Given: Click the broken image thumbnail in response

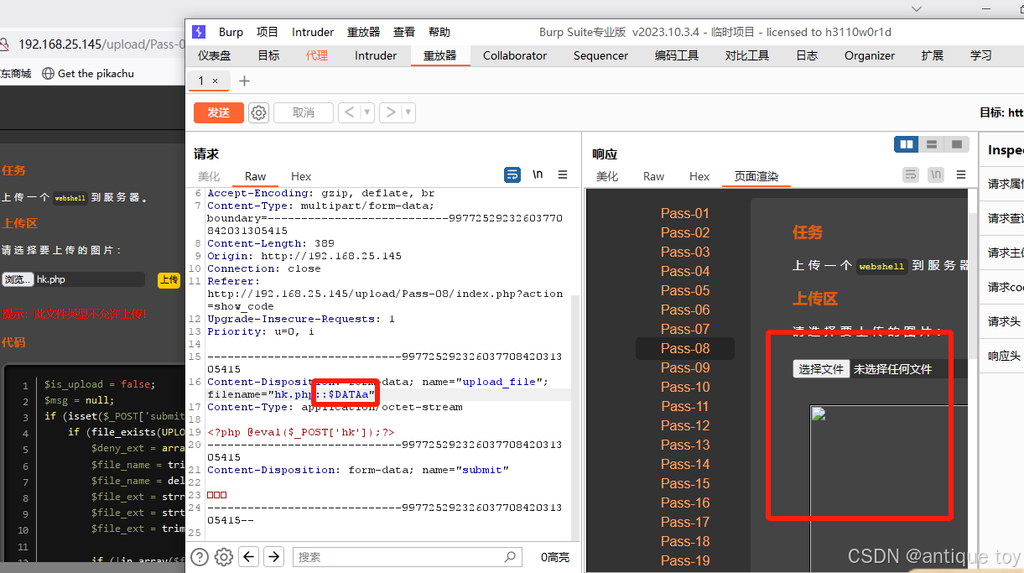Looking at the screenshot, I should (x=819, y=414).
